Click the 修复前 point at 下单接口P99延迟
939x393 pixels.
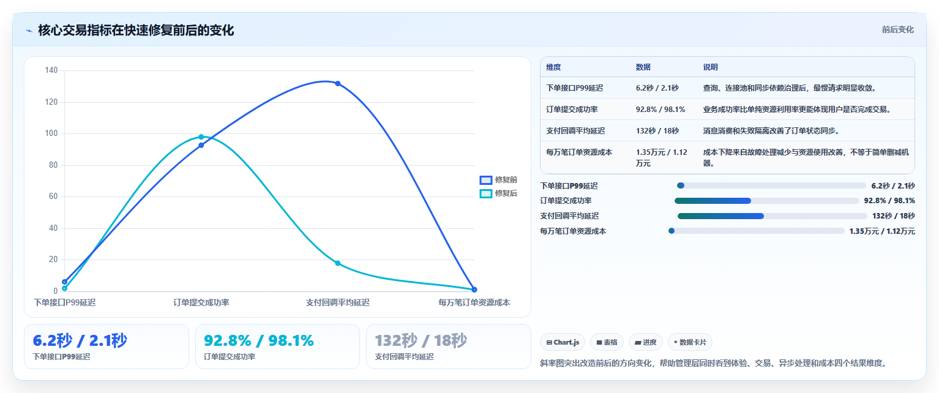click(64, 282)
